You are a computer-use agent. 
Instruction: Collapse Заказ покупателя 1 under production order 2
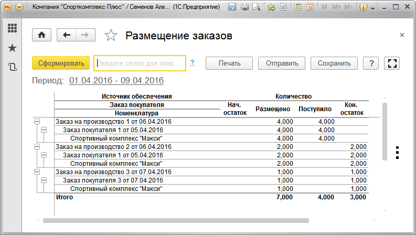pos(44,155)
